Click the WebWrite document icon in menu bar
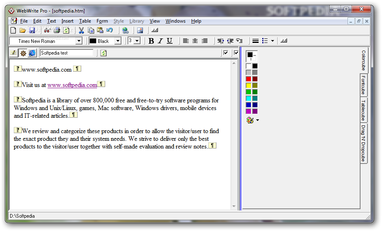This screenshot has width=382, height=231. pyautogui.click(x=14, y=21)
